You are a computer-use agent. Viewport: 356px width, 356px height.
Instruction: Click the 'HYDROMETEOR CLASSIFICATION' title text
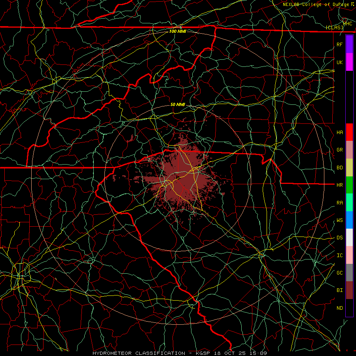(x=139, y=353)
